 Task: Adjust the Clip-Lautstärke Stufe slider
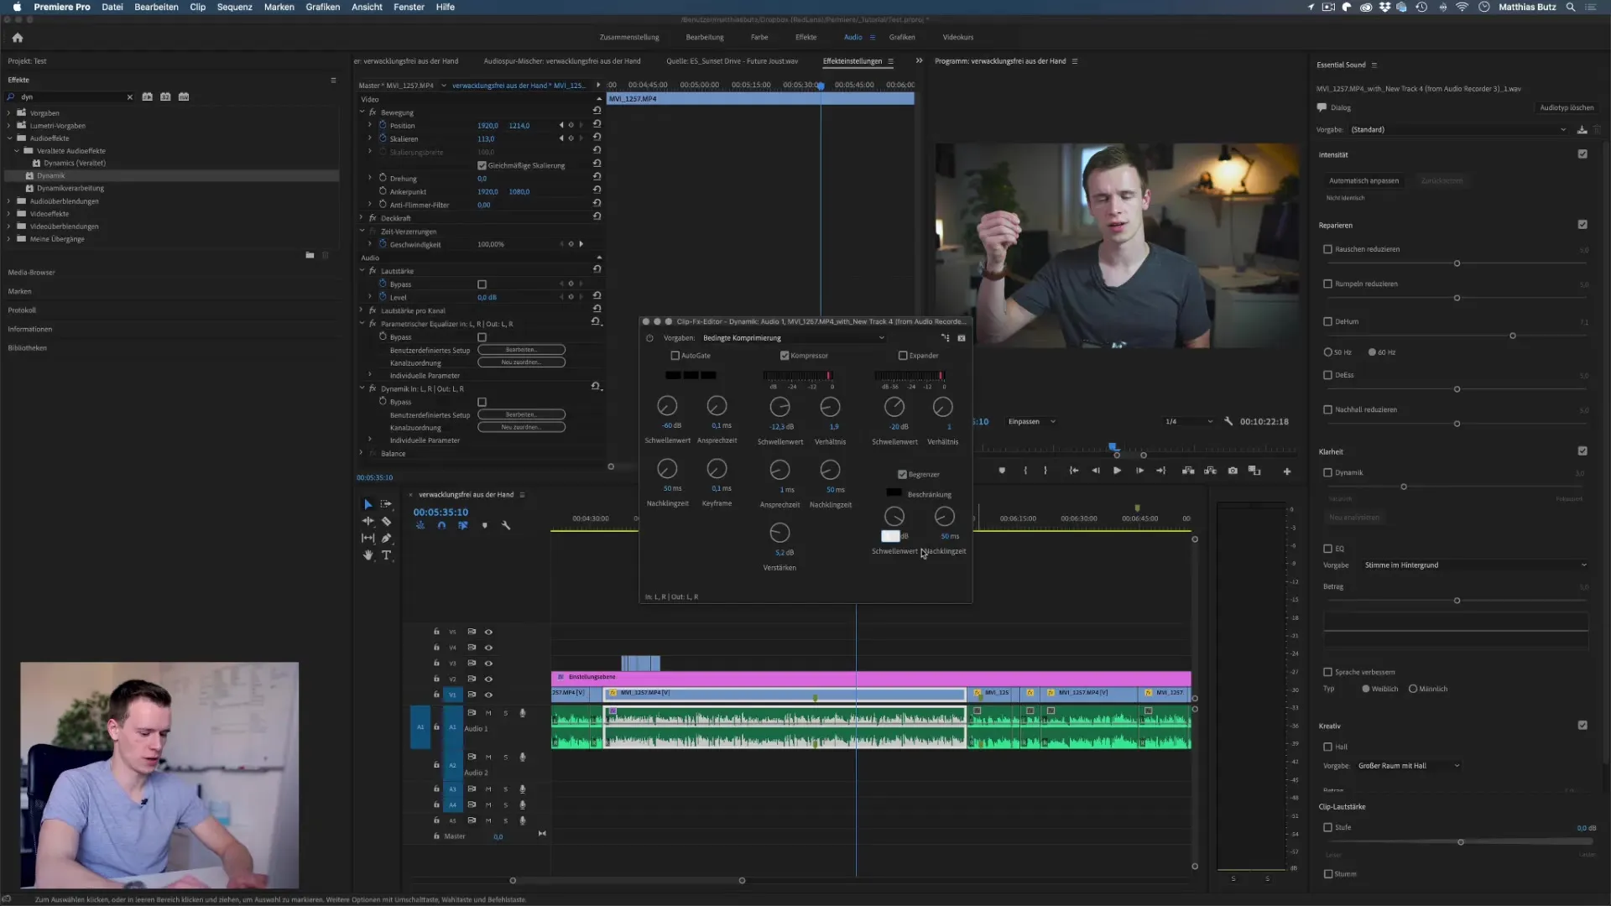pyautogui.click(x=1461, y=842)
